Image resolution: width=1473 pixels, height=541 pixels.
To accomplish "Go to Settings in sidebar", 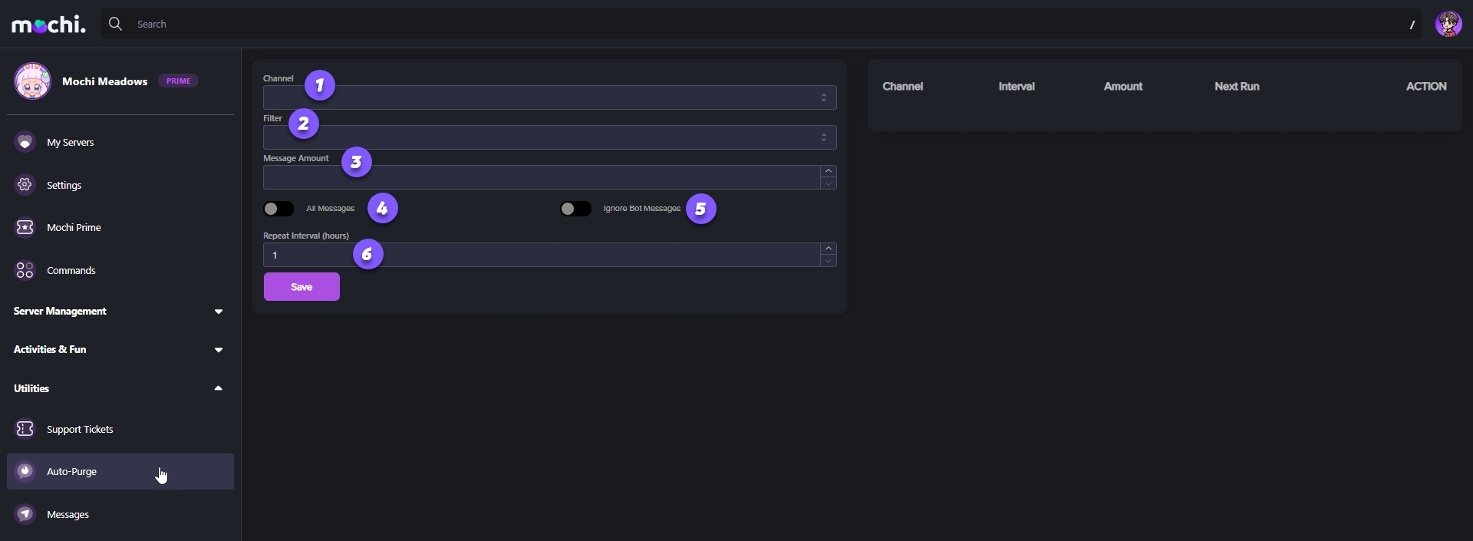I will click(x=120, y=185).
